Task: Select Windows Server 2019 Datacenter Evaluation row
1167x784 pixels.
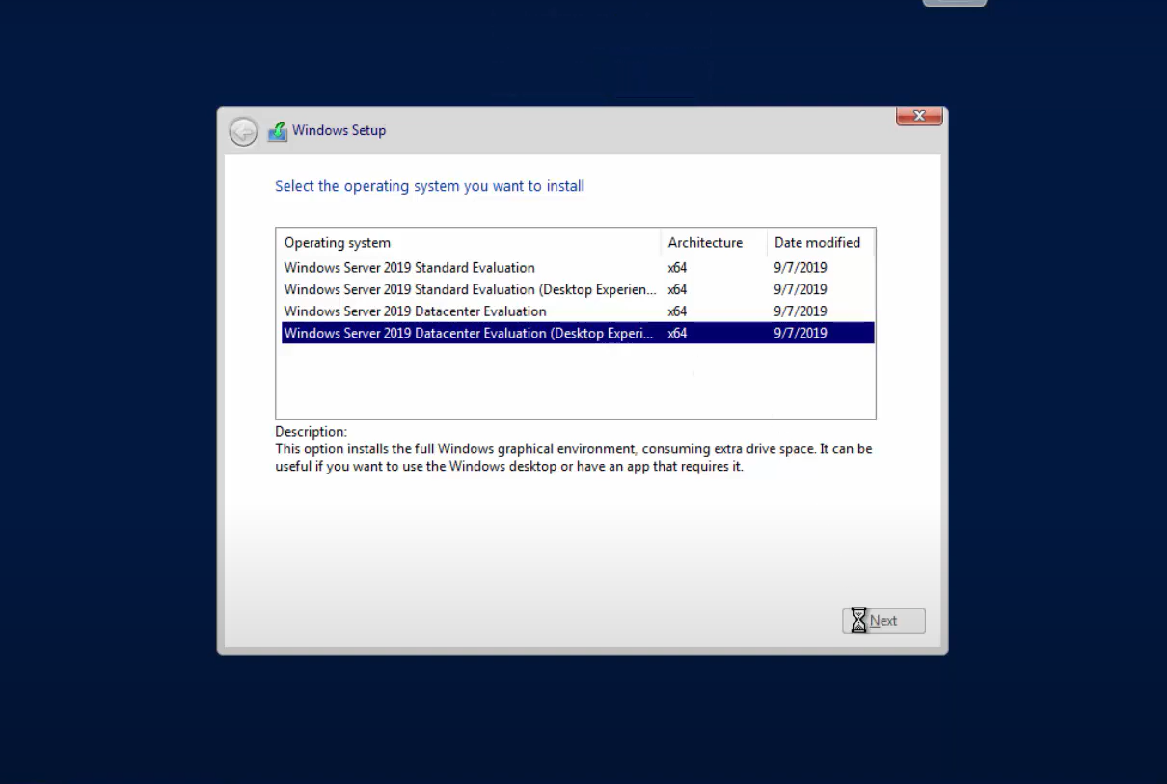Action: pyautogui.click(x=578, y=311)
